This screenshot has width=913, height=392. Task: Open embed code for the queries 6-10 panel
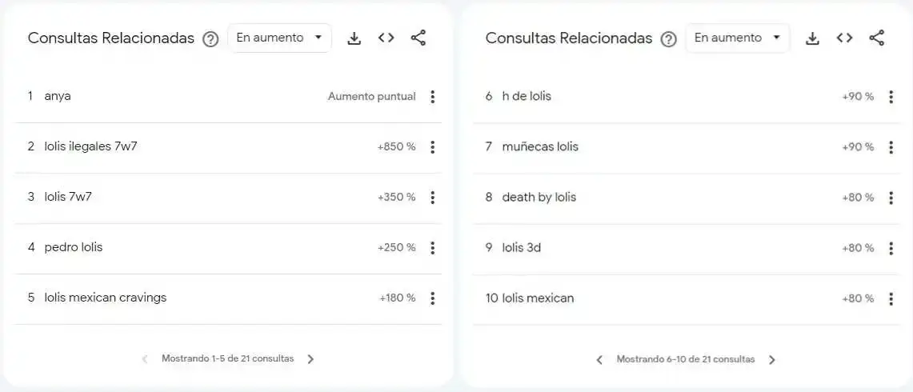coord(844,38)
